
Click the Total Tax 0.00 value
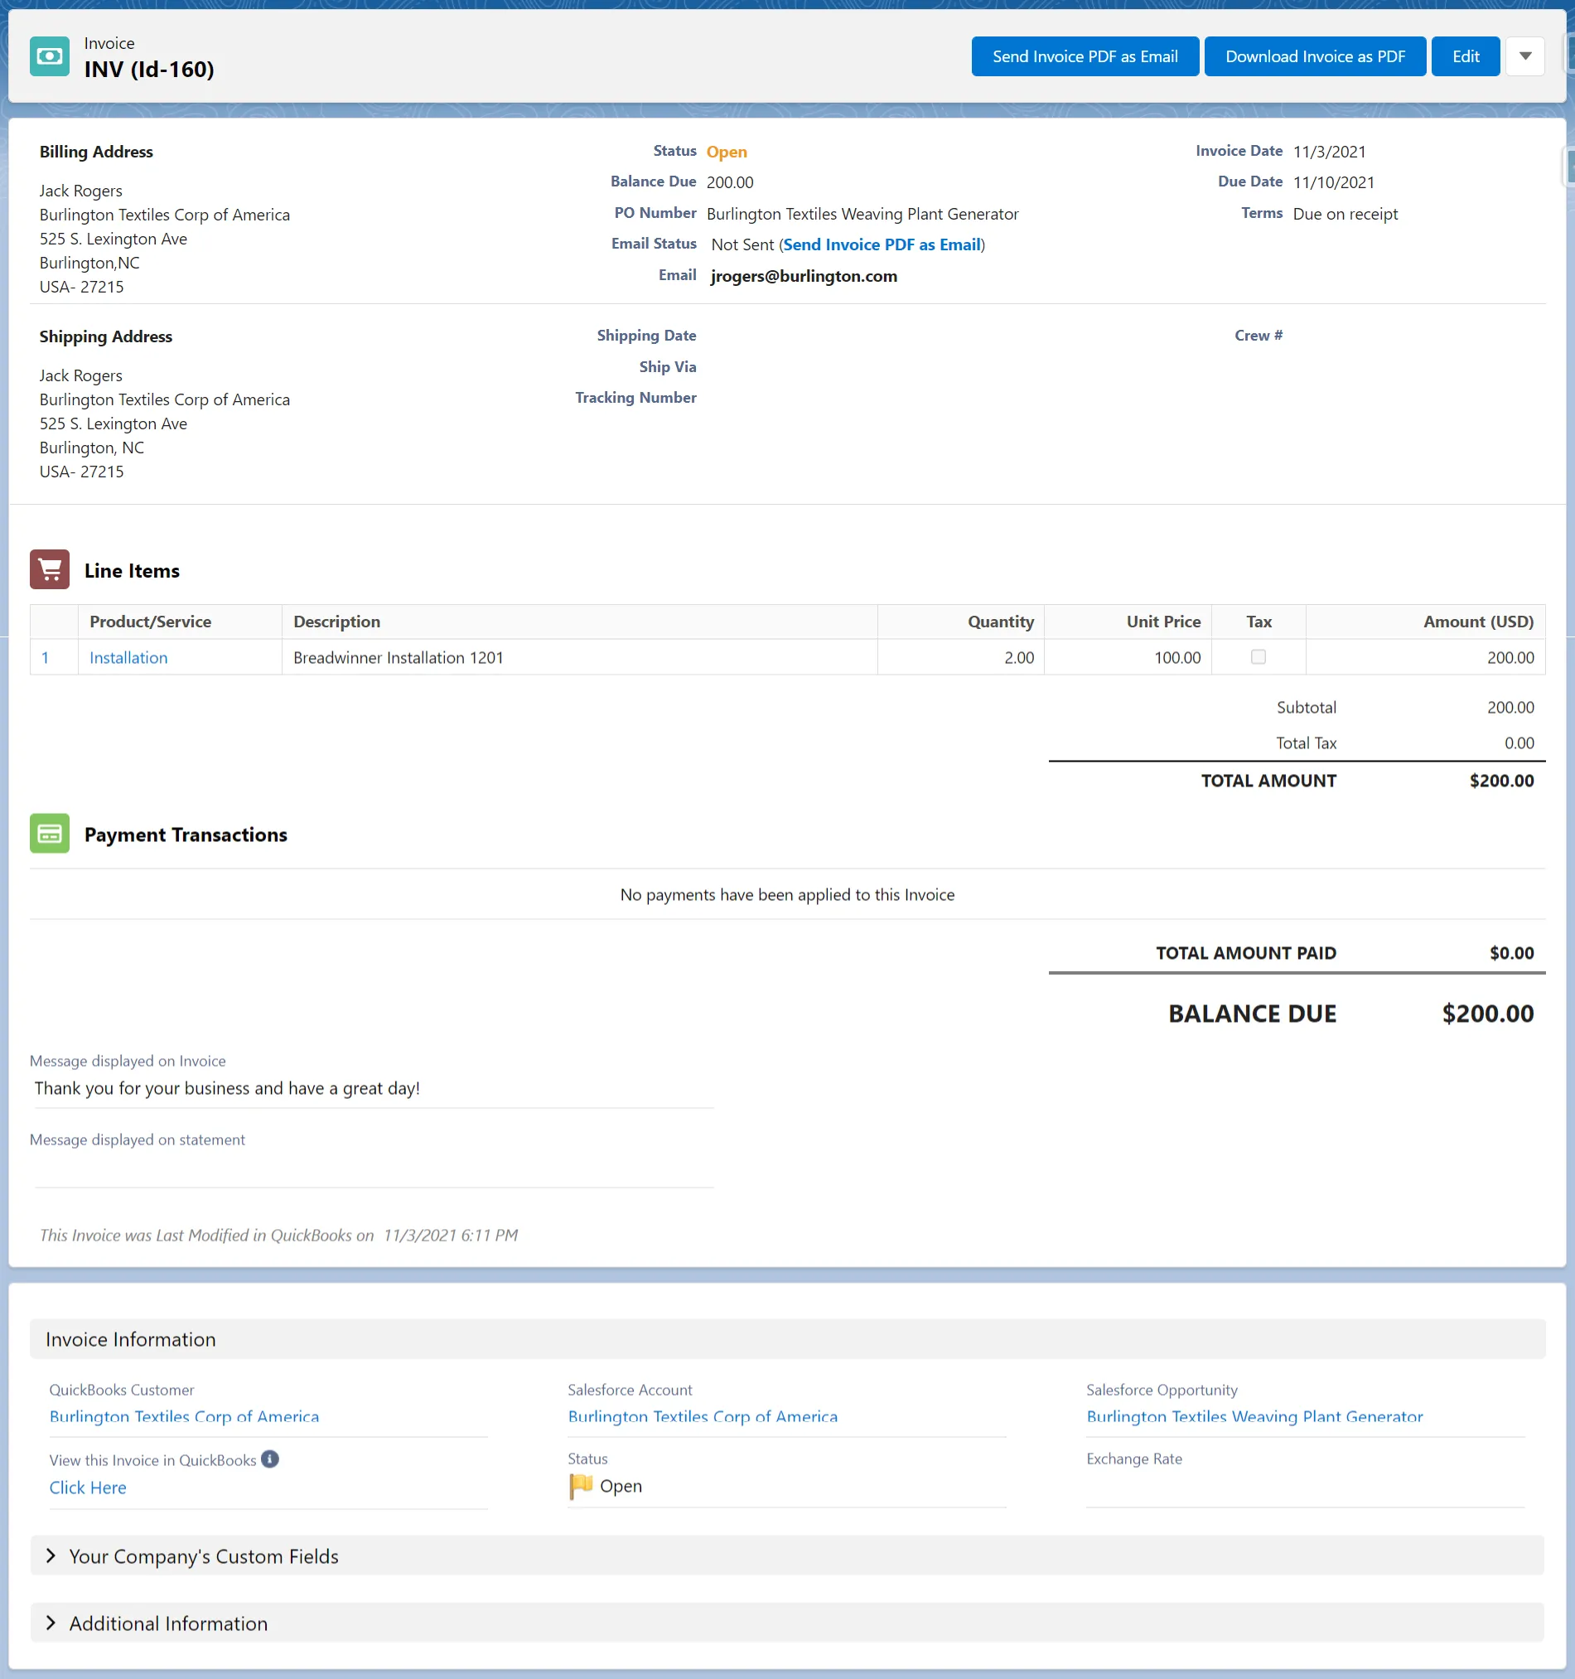1519,743
